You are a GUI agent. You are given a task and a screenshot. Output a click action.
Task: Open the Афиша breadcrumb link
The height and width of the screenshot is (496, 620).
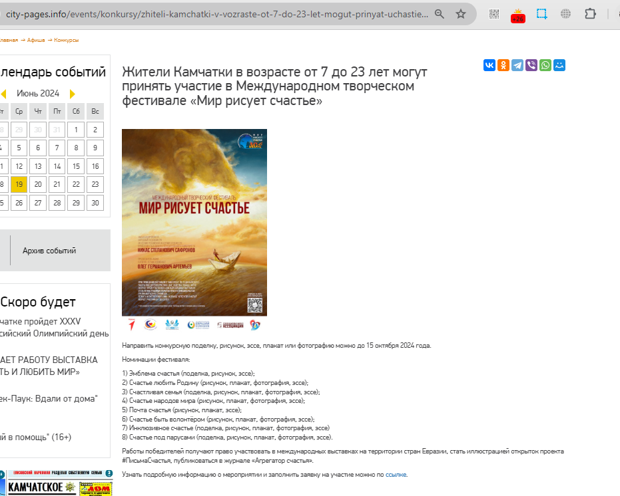36,41
